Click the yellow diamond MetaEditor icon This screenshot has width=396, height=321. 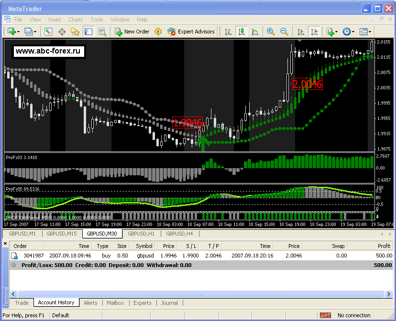(158, 32)
